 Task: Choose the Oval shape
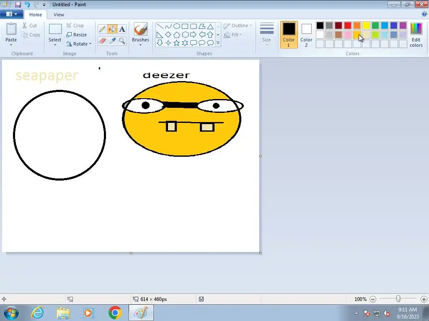tap(177, 26)
